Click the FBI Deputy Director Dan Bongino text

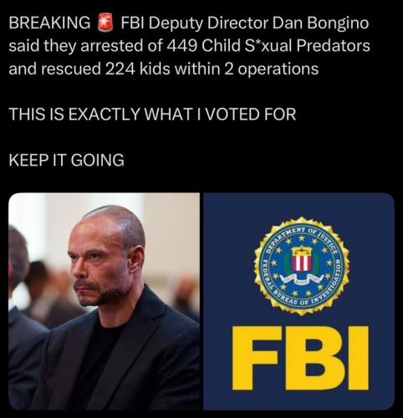coord(245,23)
